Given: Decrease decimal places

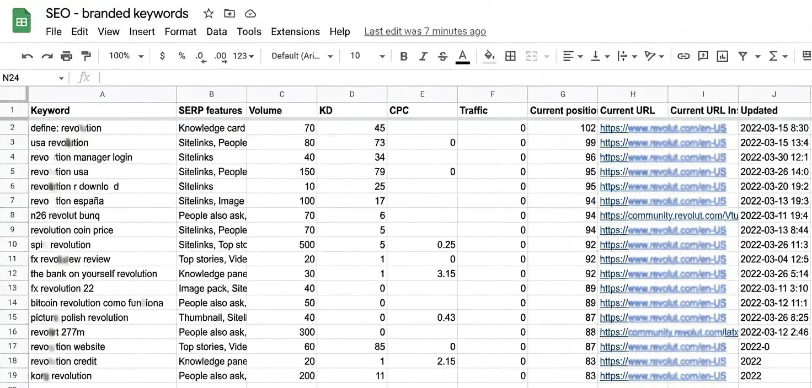Looking at the screenshot, I should coord(200,56).
